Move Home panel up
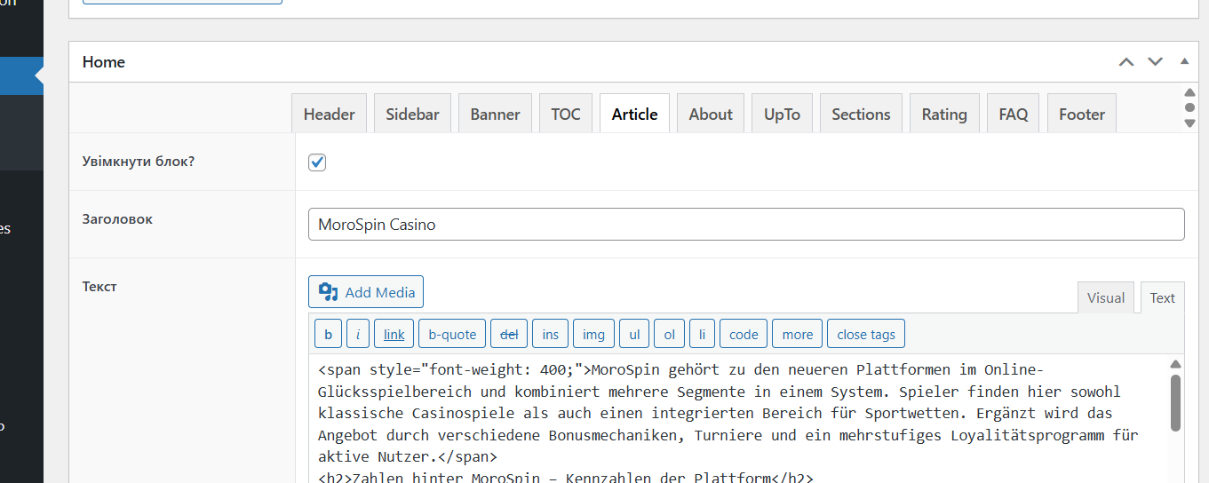1209x483 pixels. [x=1126, y=62]
